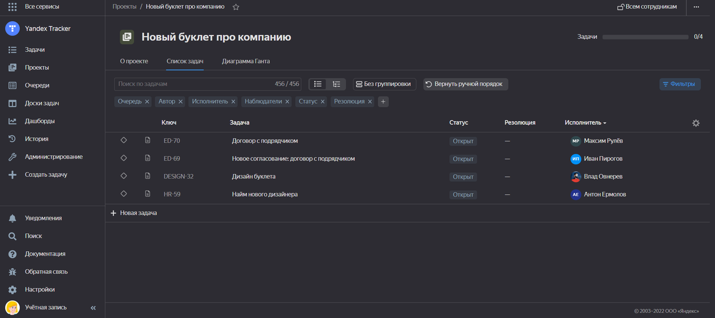The image size is (715, 318).
Task: Open Notifications bell in sidebar
Action: 12,218
